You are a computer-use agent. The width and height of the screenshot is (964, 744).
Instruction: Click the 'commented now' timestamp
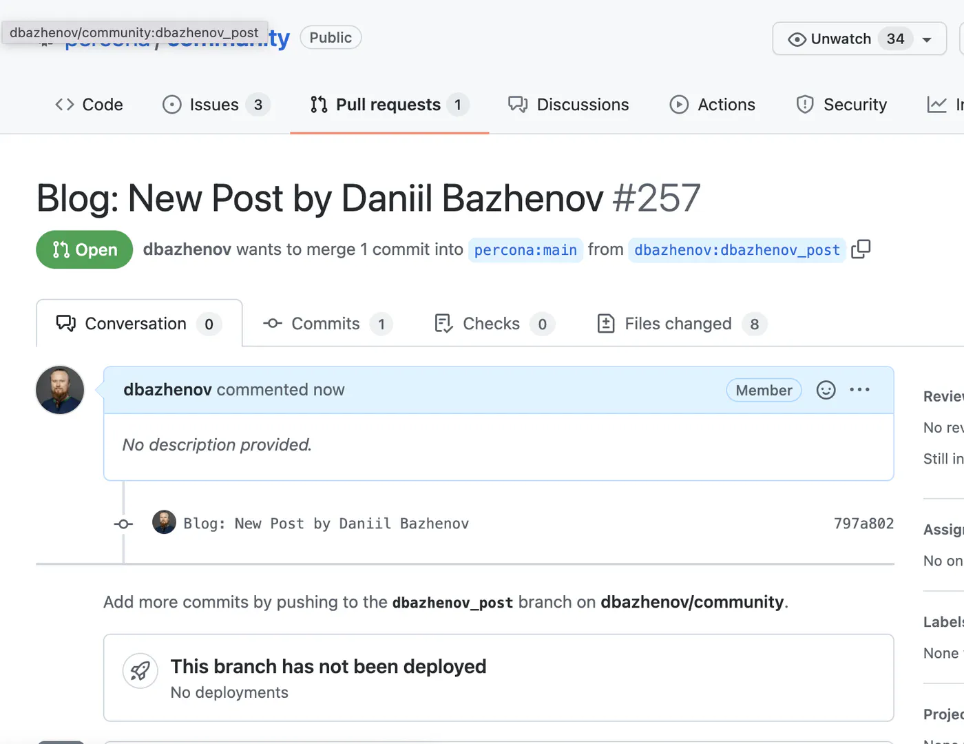pos(281,390)
